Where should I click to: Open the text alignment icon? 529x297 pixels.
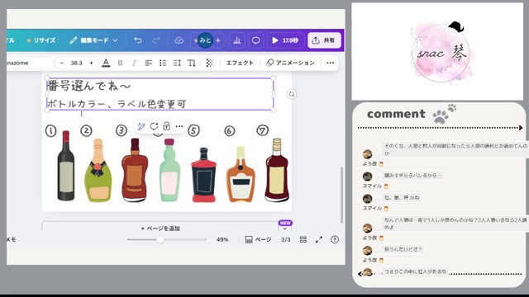[149, 63]
